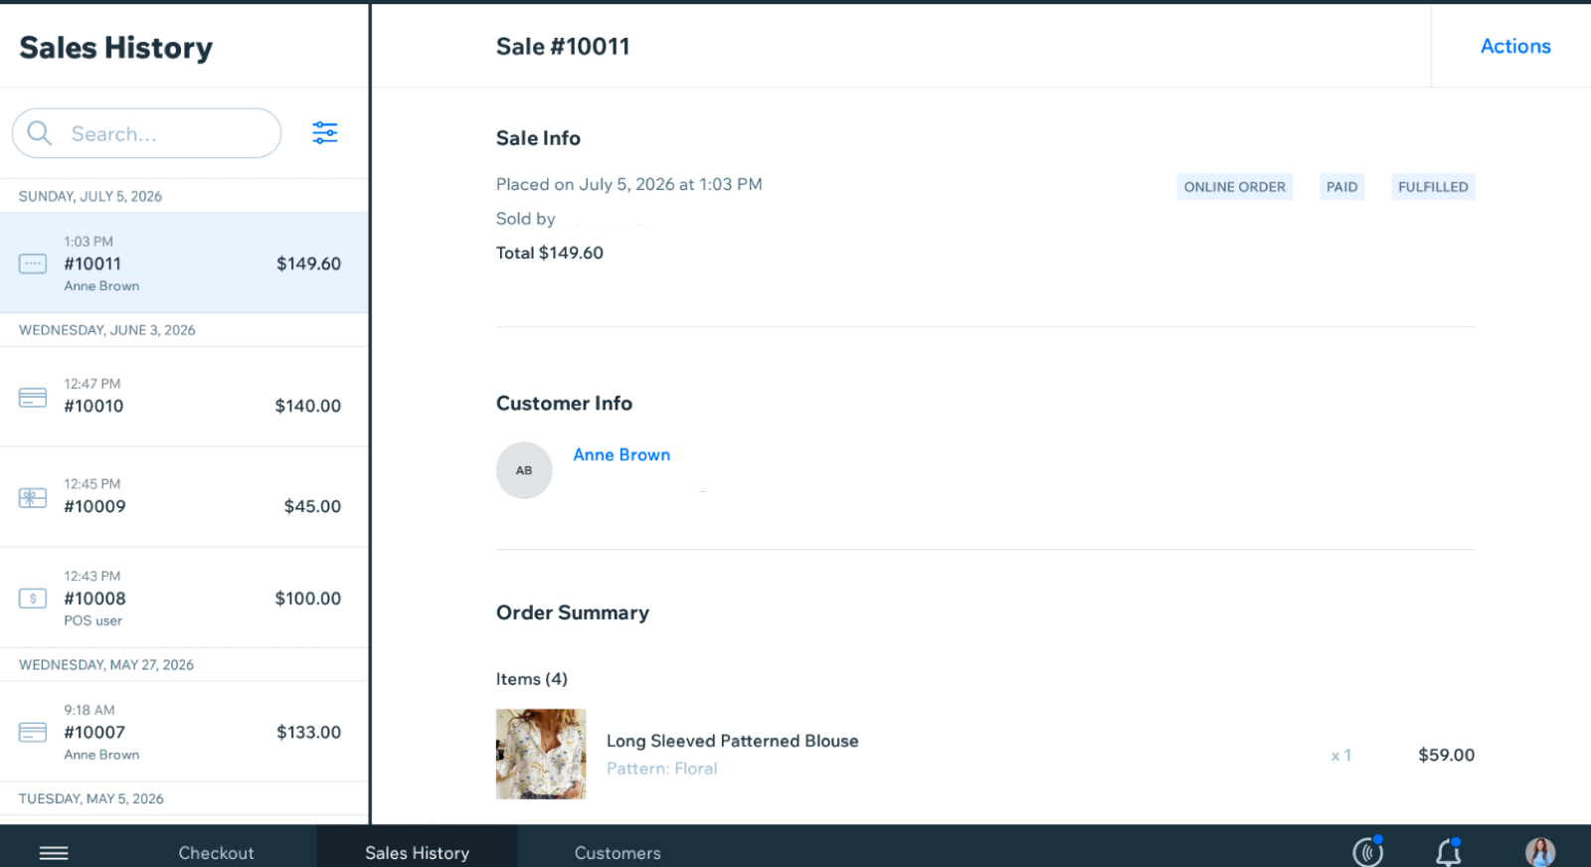Click the Order Summary heading
Viewport: 1591px width, 867px height.
coord(573,612)
